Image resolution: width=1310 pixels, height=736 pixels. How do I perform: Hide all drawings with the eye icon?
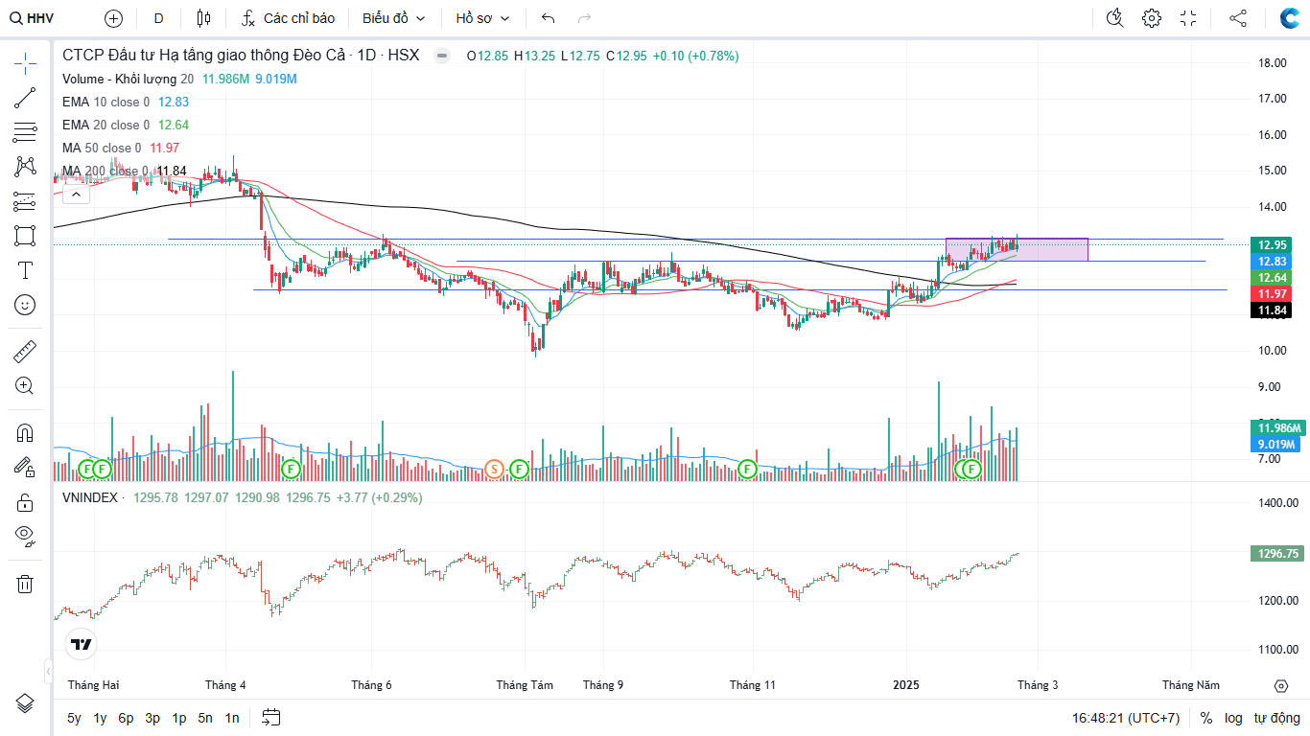tap(25, 535)
